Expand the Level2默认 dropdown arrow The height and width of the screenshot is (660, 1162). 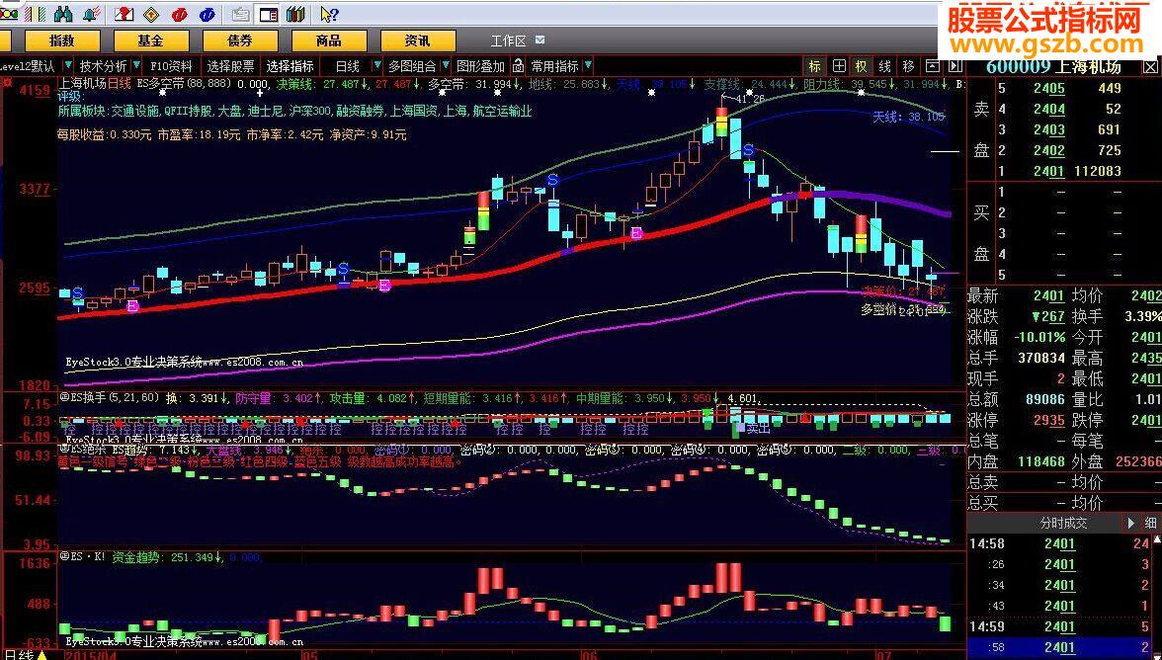tap(67, 66)
